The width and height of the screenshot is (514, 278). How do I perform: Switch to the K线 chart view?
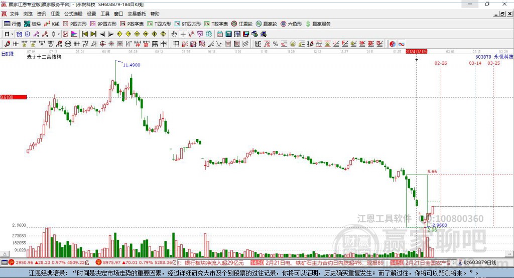tap(52, 24)
